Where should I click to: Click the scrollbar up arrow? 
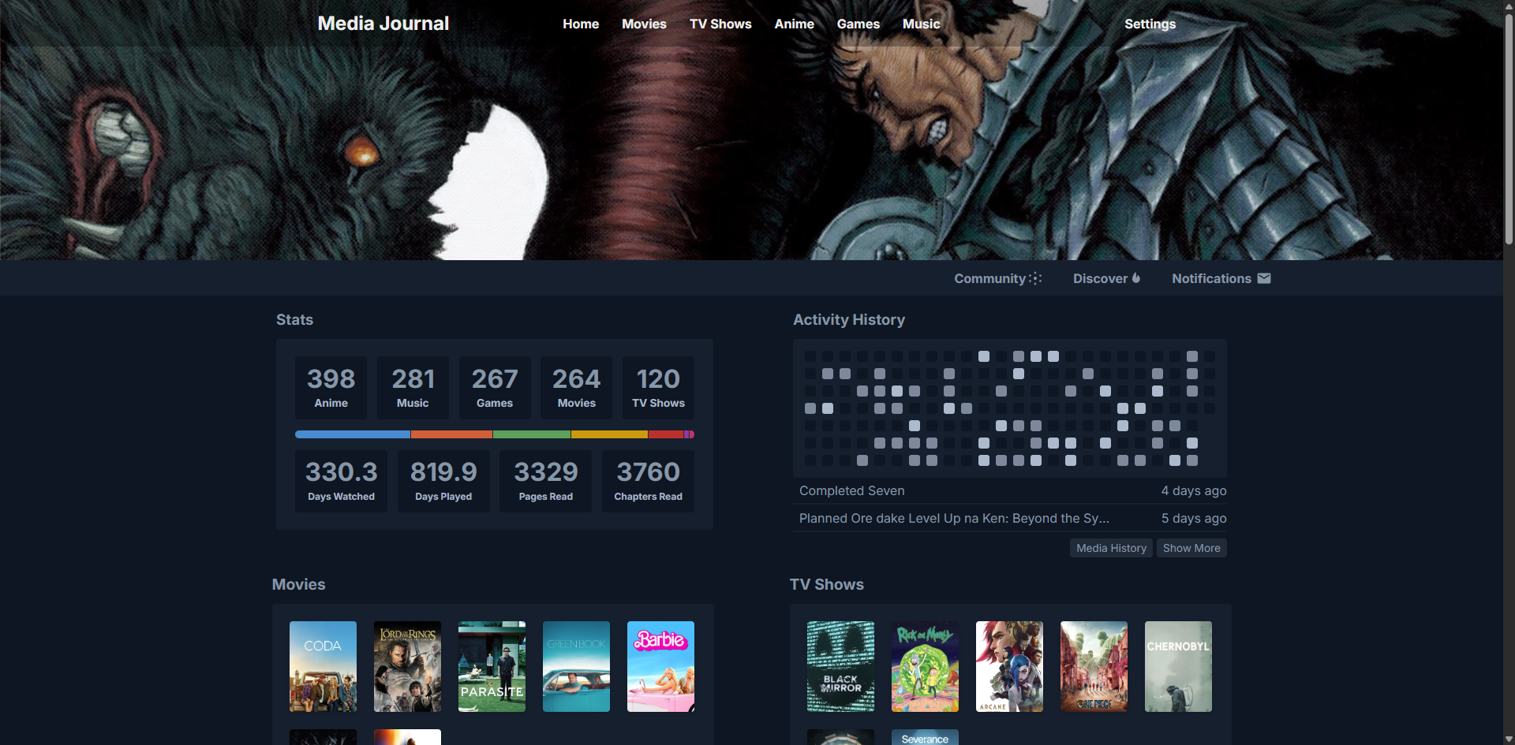1509,6
